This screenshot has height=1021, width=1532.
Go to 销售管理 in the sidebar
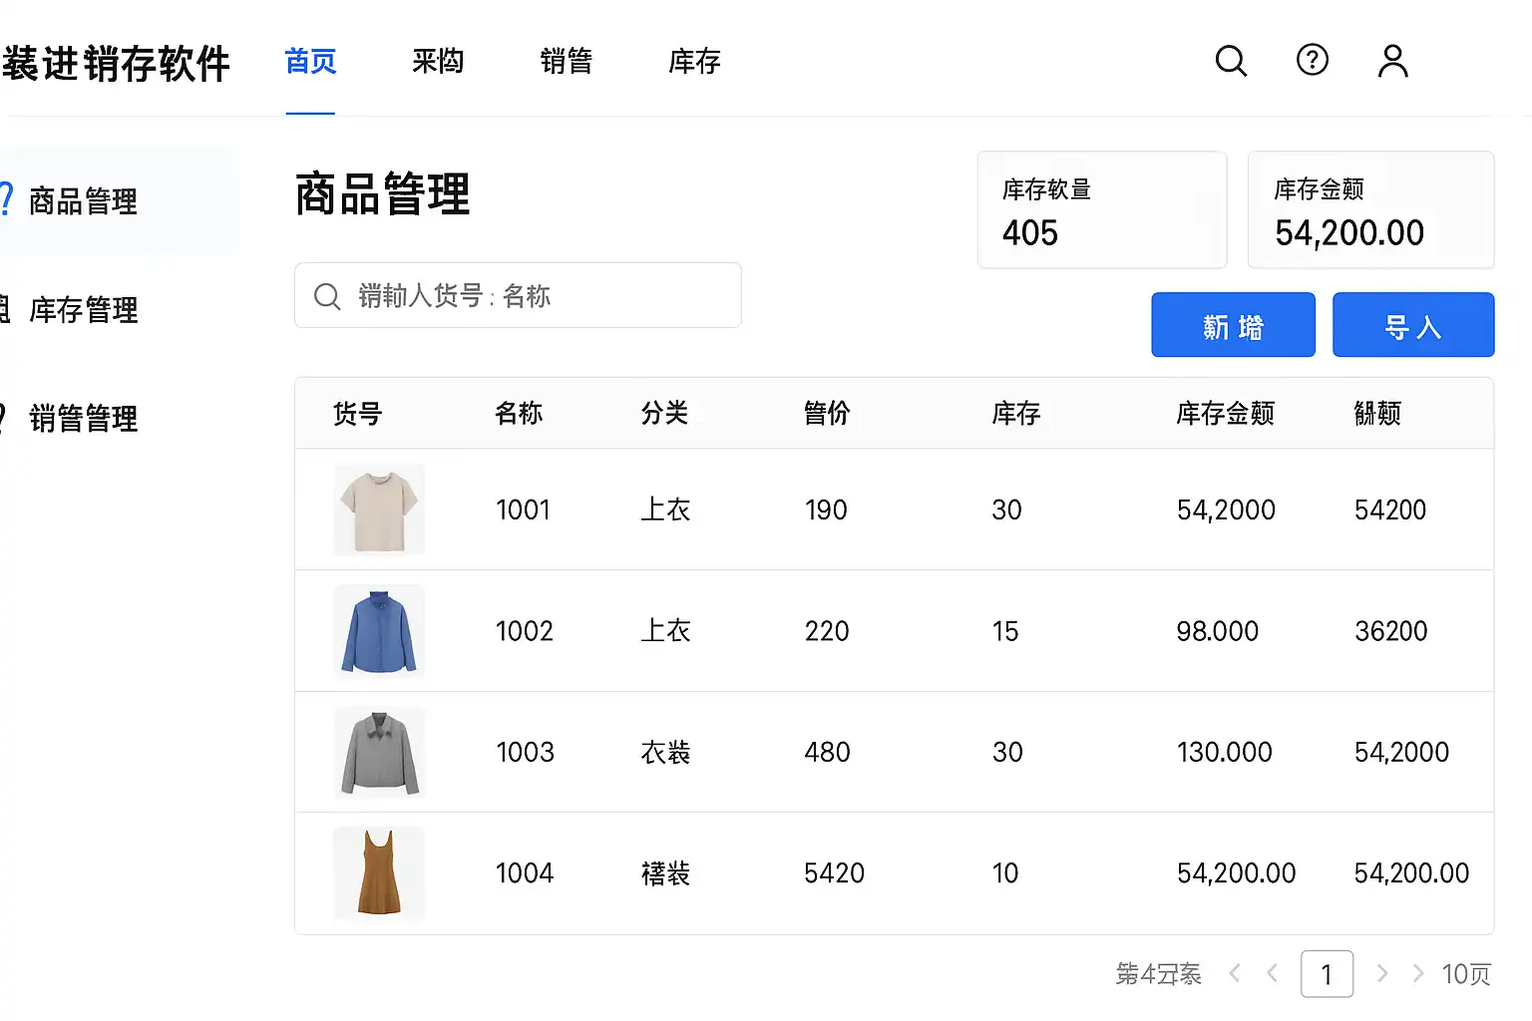click(x=84, y=419)
